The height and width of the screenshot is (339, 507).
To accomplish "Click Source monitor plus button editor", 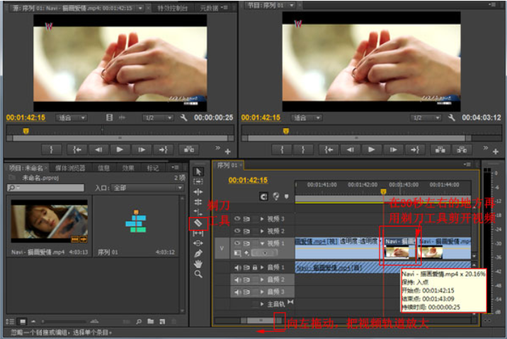I will pyautogui.click(x=227, y=151).
